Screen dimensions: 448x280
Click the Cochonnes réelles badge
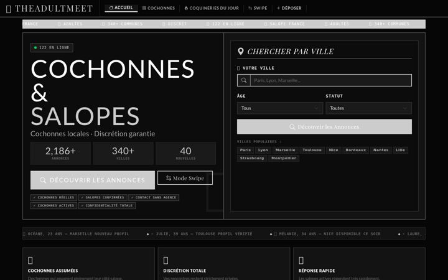coord(54,197)
